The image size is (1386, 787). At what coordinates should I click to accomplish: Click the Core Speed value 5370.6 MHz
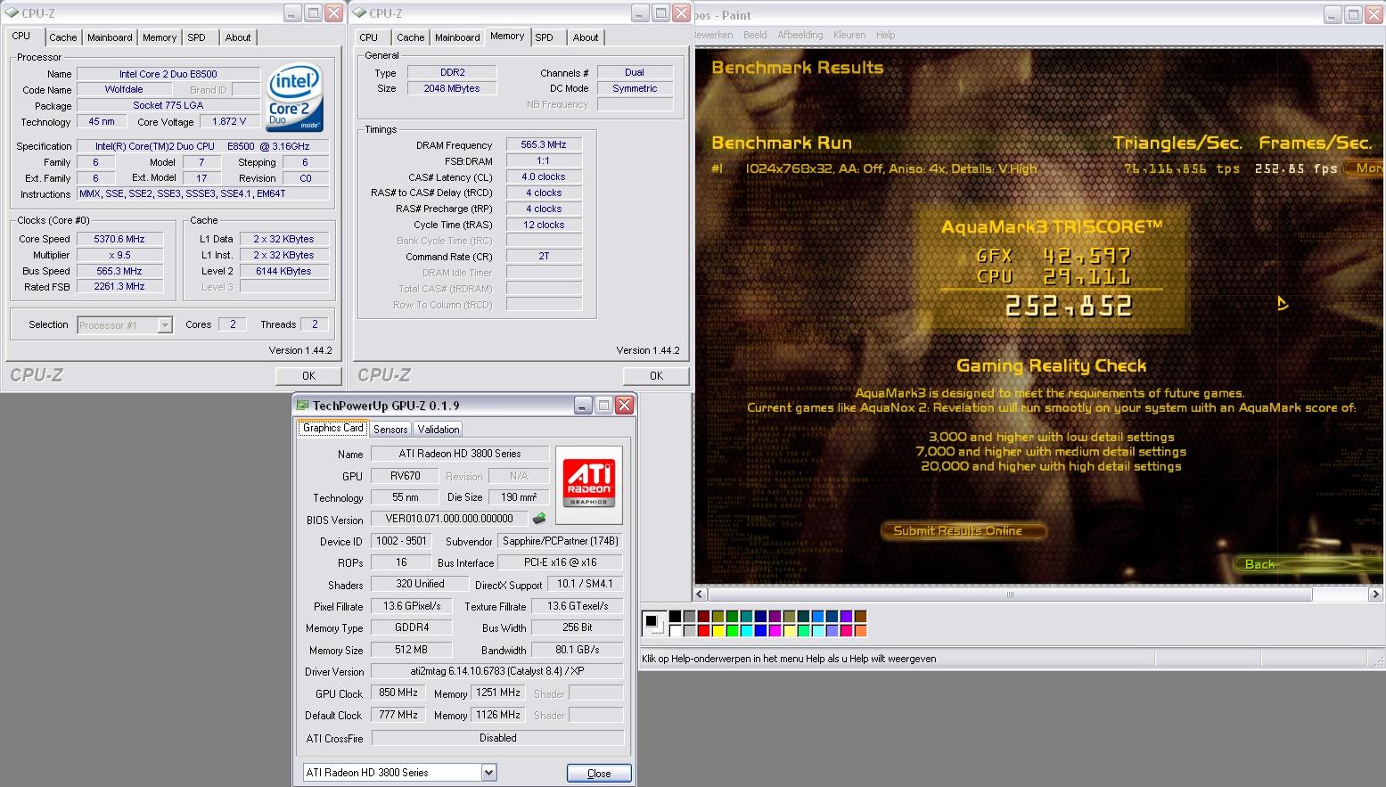pos(119,239)
